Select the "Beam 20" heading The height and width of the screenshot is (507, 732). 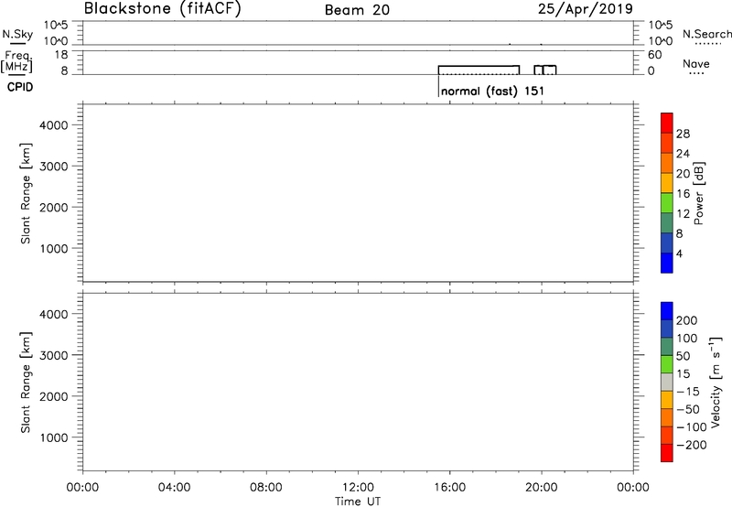click(357, 10)
